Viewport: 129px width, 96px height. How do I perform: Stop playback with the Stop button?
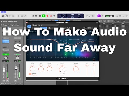[40, 16]
